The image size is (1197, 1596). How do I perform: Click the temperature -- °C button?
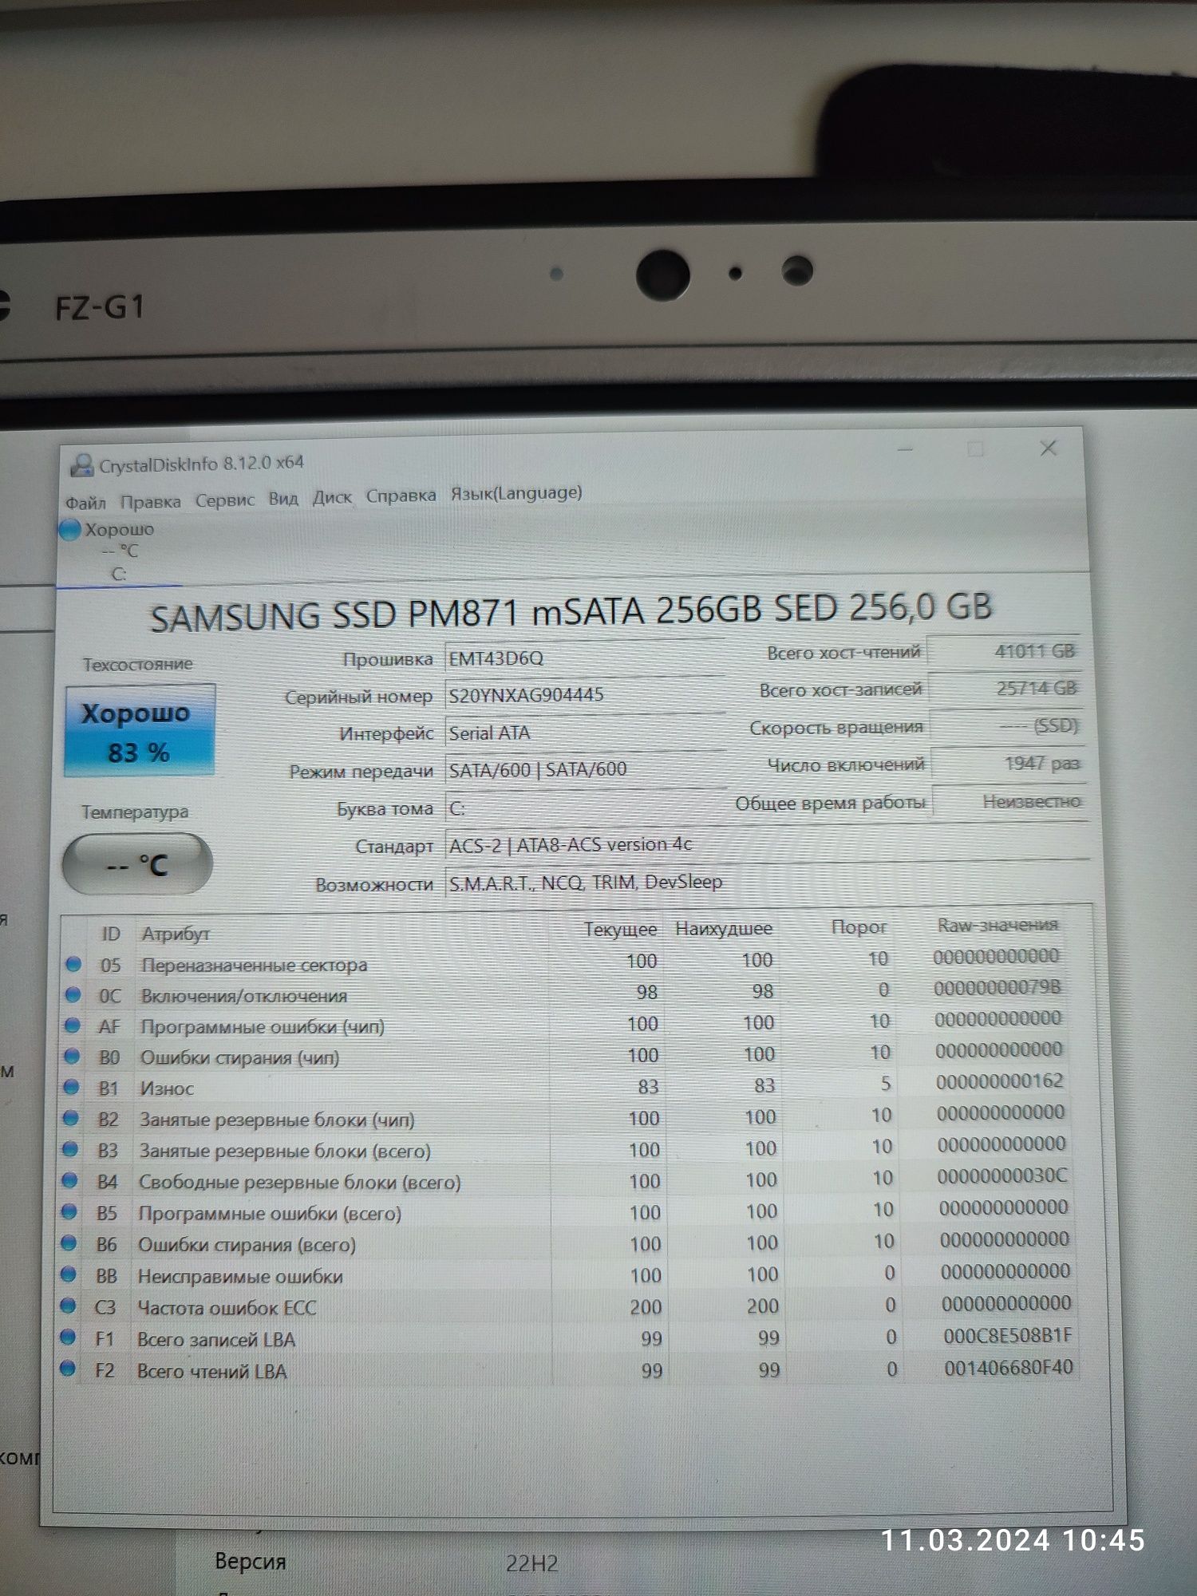(x=137, y=864)
